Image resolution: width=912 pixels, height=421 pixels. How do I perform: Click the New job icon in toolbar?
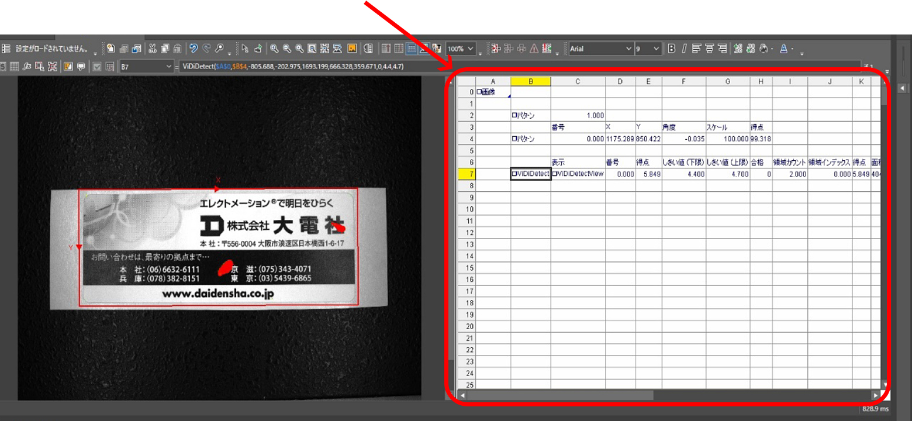pyautogui.click(x=110, y=49)
